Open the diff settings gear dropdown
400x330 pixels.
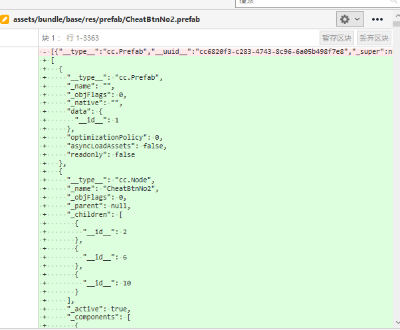350,19
